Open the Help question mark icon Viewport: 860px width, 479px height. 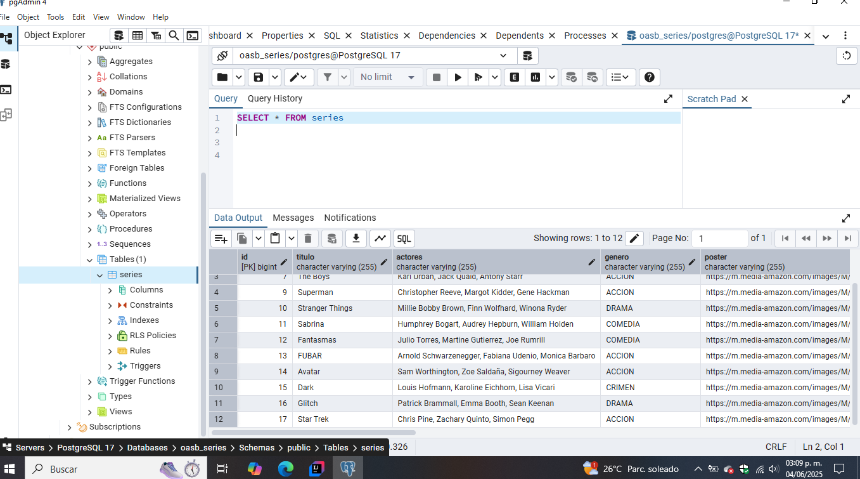(650, 77)
